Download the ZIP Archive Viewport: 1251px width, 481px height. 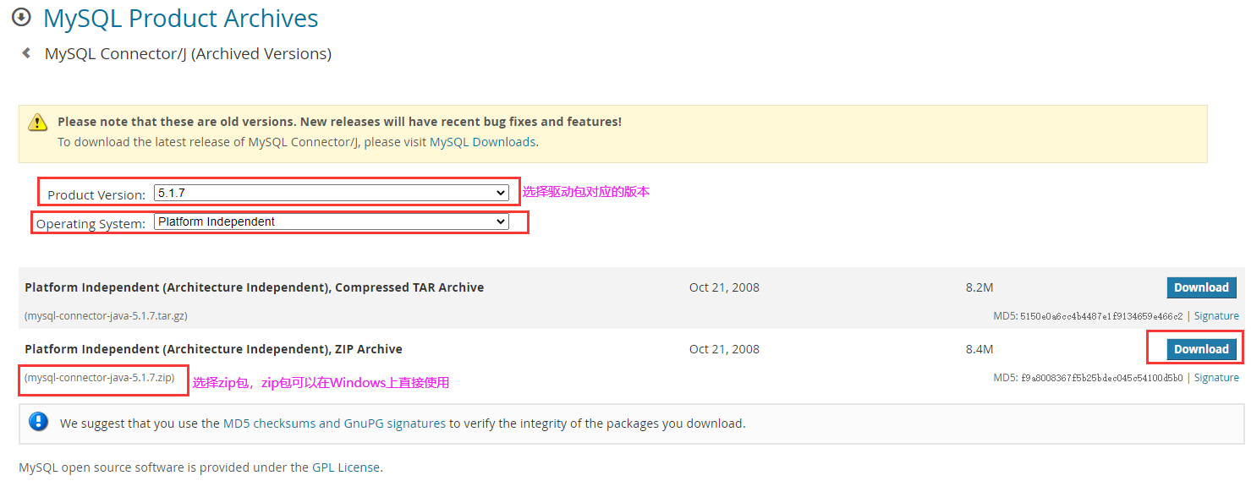click(x=1201, y=349)
